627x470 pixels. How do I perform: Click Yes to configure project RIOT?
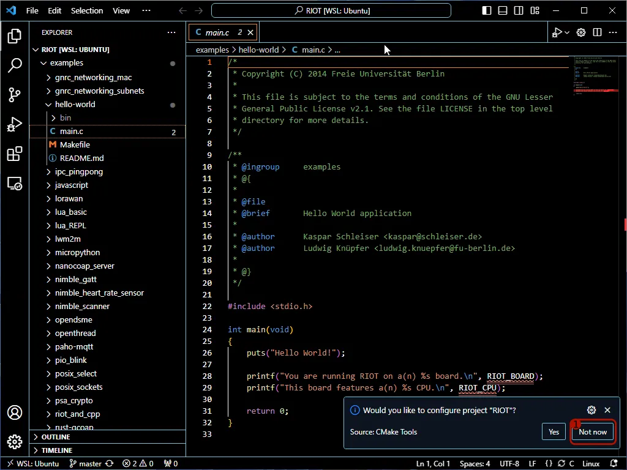click(x=553, y=431)
